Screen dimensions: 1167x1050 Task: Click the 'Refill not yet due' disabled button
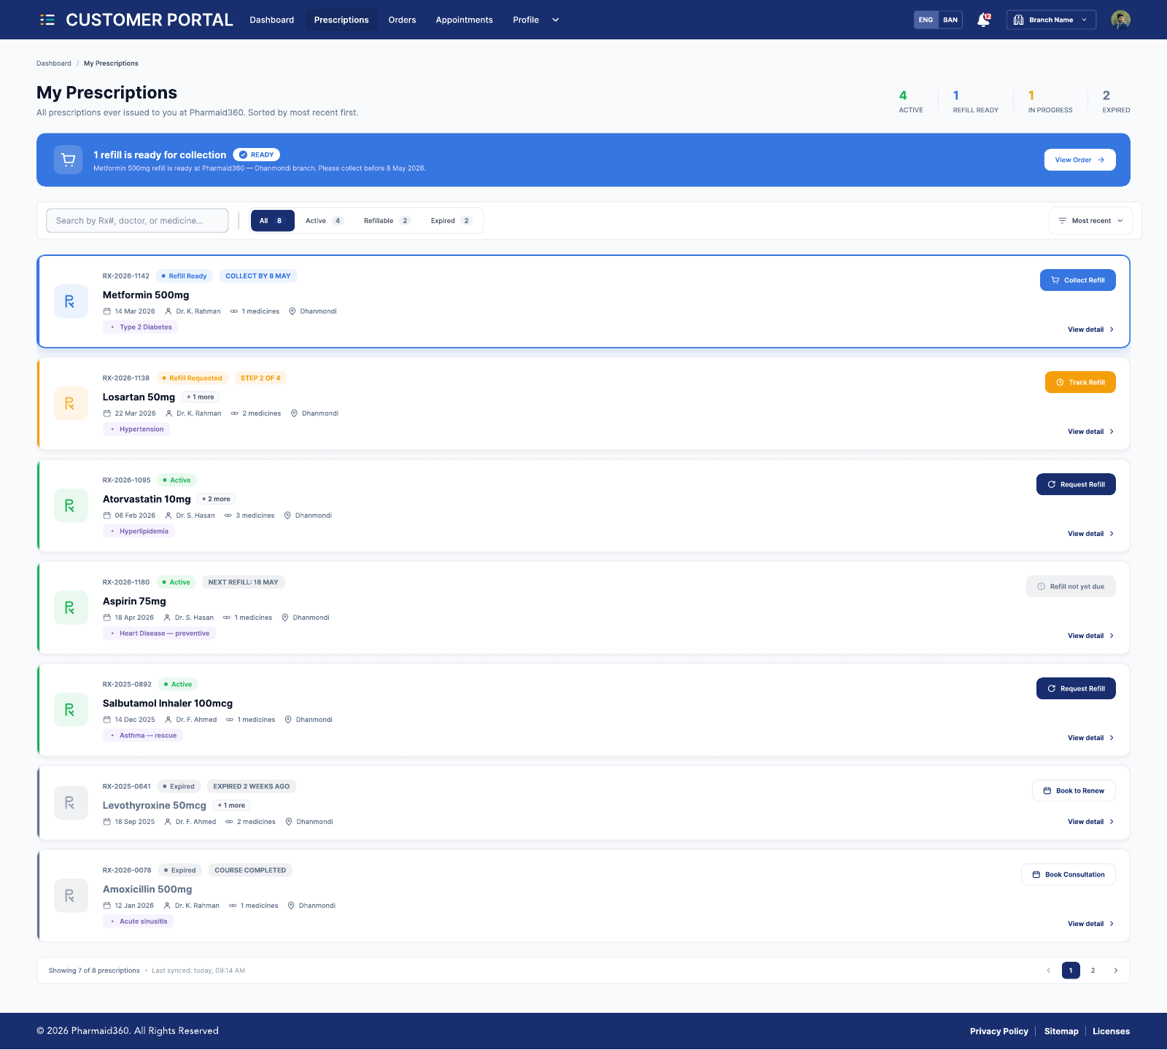tap(1071, 586)
